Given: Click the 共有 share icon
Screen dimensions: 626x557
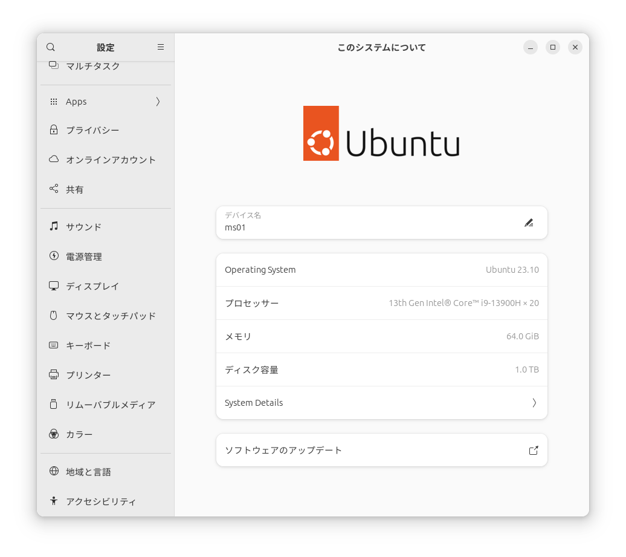Looking at the screenshot, I should (x=54, y=189).
